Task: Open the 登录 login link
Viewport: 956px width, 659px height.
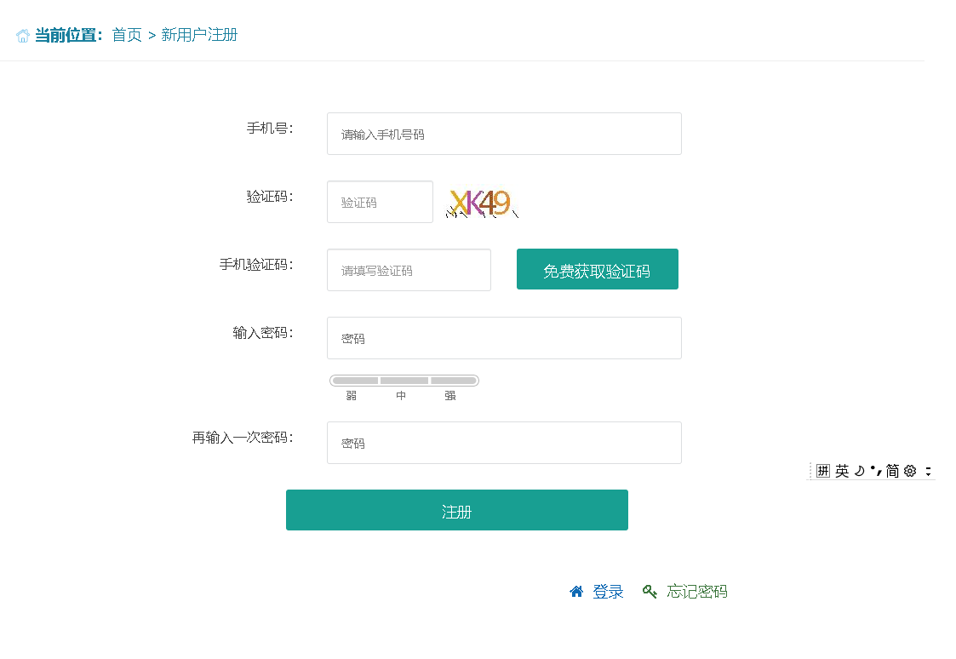Action: click(608, 592)
